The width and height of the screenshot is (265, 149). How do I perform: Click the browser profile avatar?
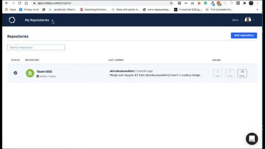251,3
